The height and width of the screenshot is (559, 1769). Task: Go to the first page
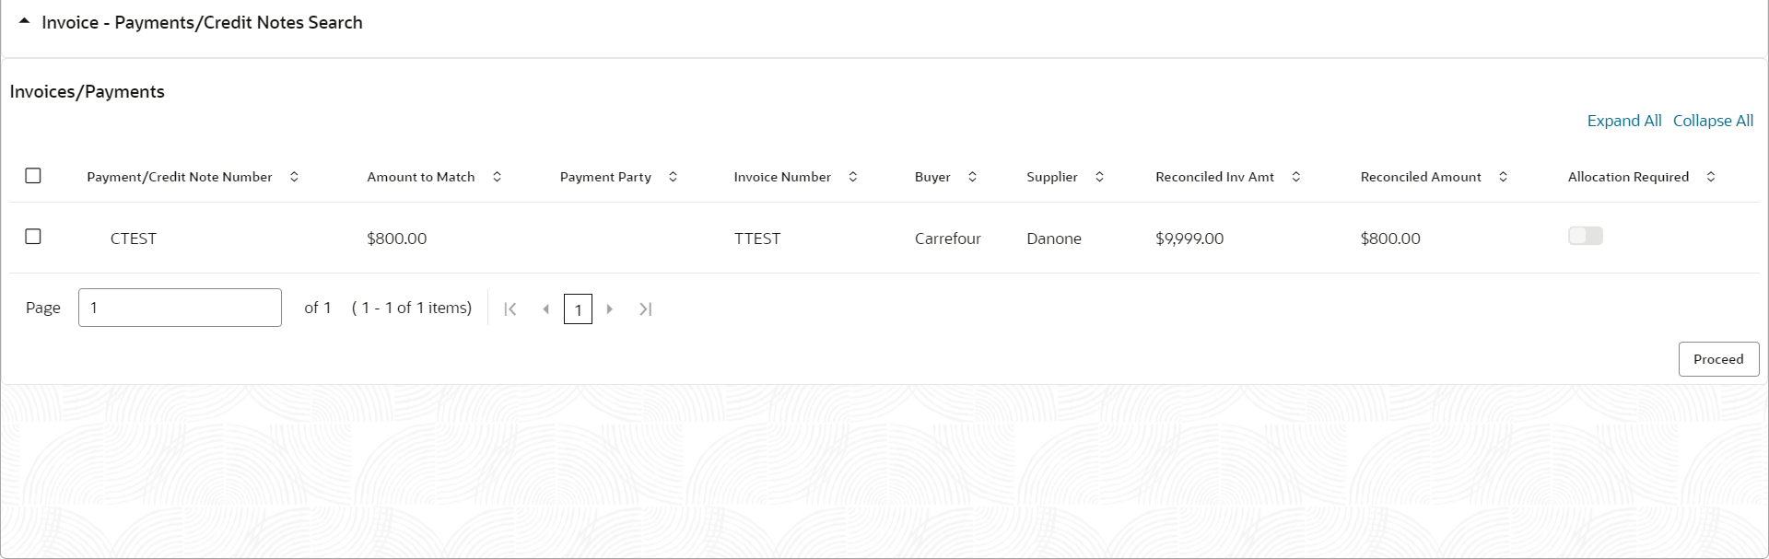510,309
